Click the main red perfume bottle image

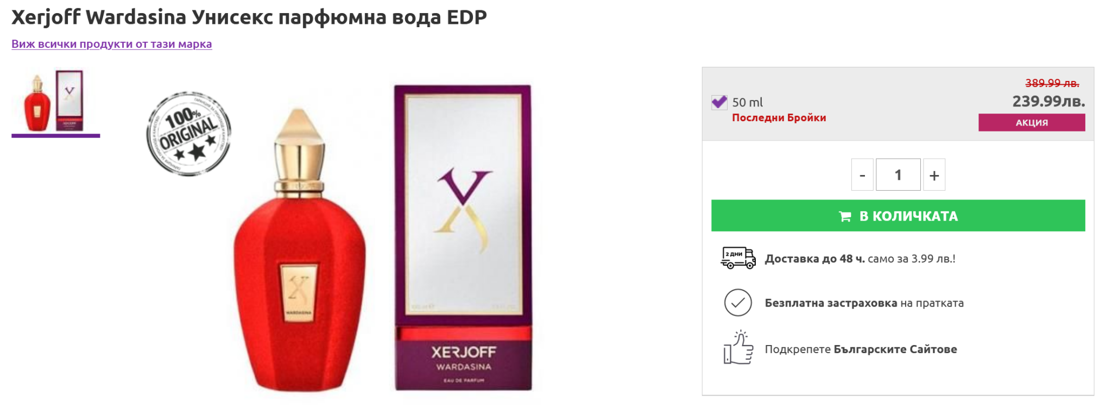pyautogui.click(x=300, y=250)
